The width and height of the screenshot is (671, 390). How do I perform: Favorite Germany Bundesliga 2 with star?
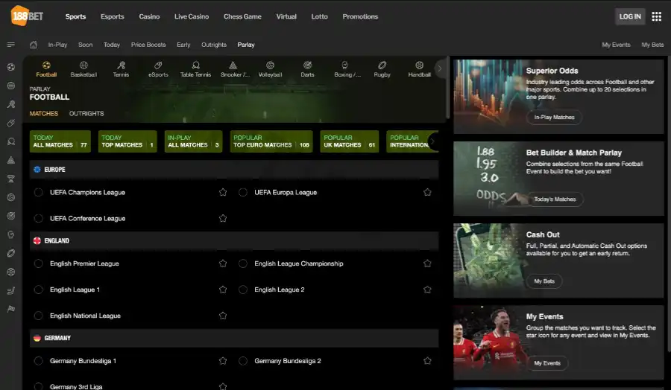point(427,361)
